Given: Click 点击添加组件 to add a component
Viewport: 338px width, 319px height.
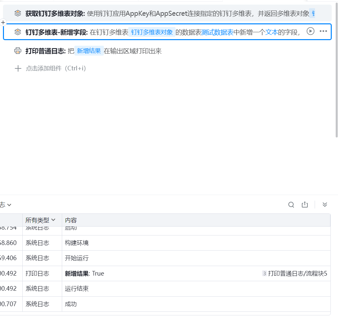Looking at the screenshot, I should [56, 68].
